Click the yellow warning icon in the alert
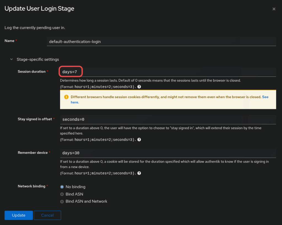 (x=66, y=97)
